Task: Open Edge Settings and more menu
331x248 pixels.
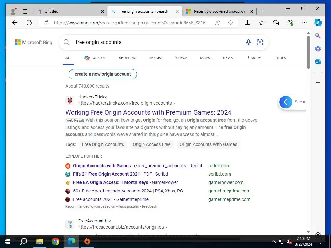Action: (x=304, y=23)
